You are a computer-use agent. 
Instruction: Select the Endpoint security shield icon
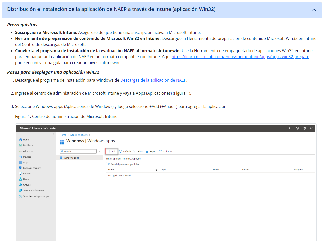coord(21,168)
